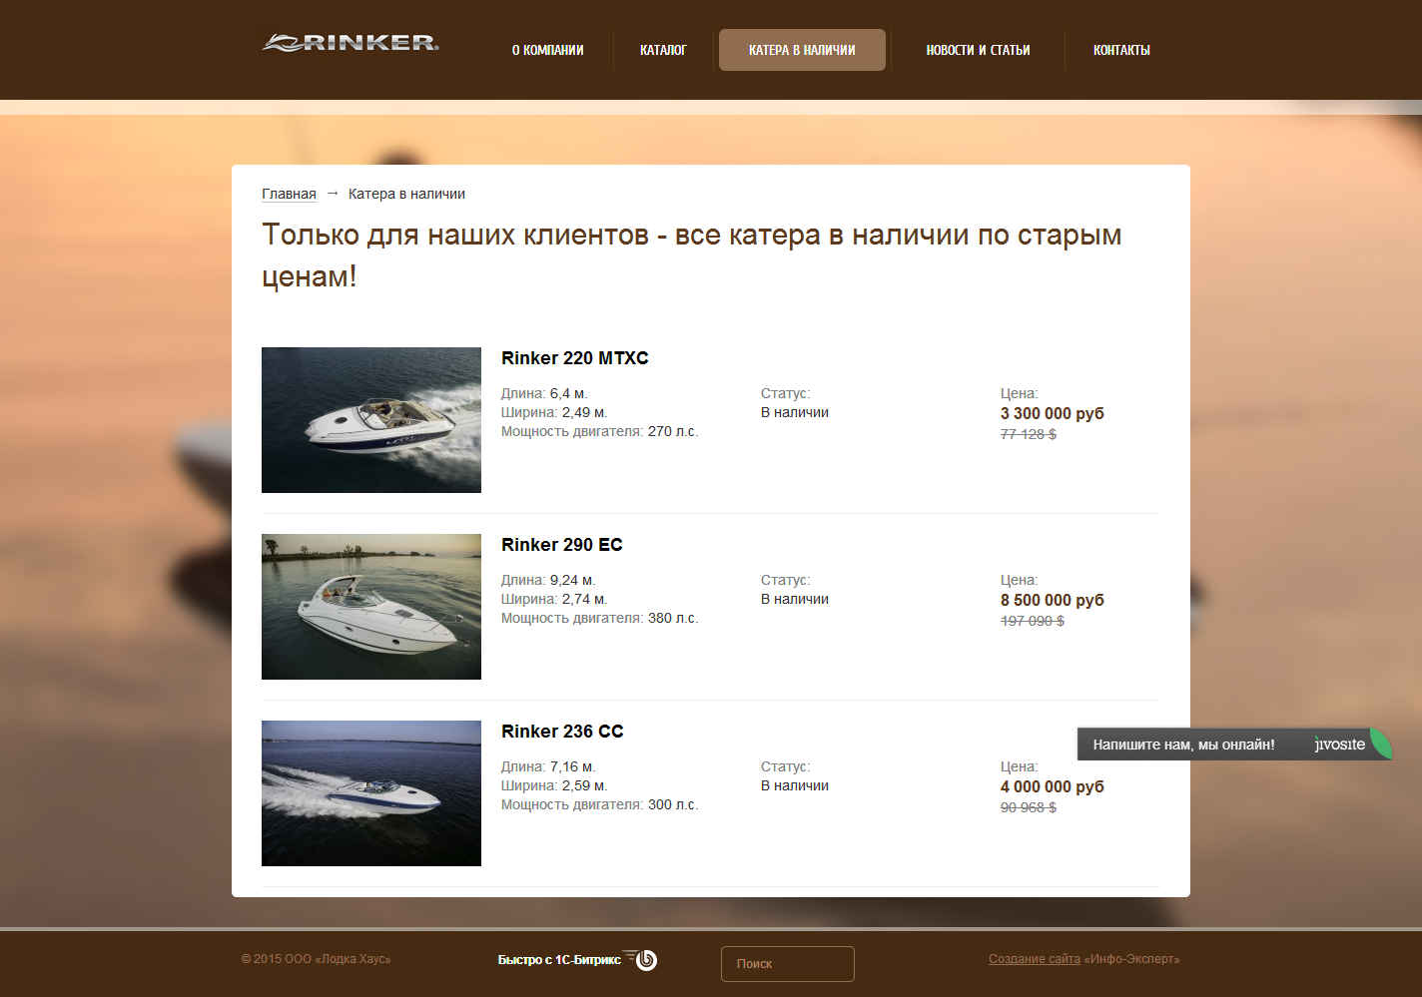Click '© 2015 ООО «Лодка Хаус»' footer text
Image resolution: width=1422 pixels, height=997 pixels.
pyautogui.click(x=316, y=959)
